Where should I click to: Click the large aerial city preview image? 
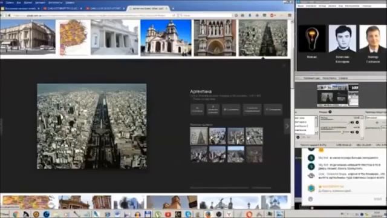(x=91, y=127)
